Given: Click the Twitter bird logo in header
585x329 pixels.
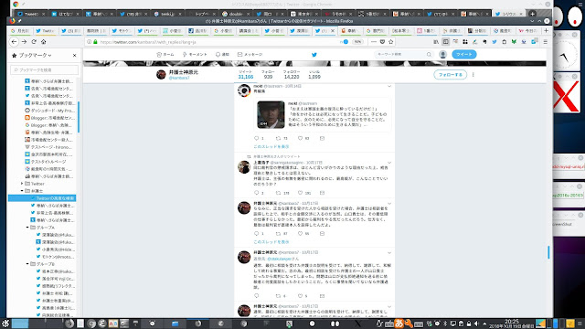Looking at the screenshot, I should point(314,55).
